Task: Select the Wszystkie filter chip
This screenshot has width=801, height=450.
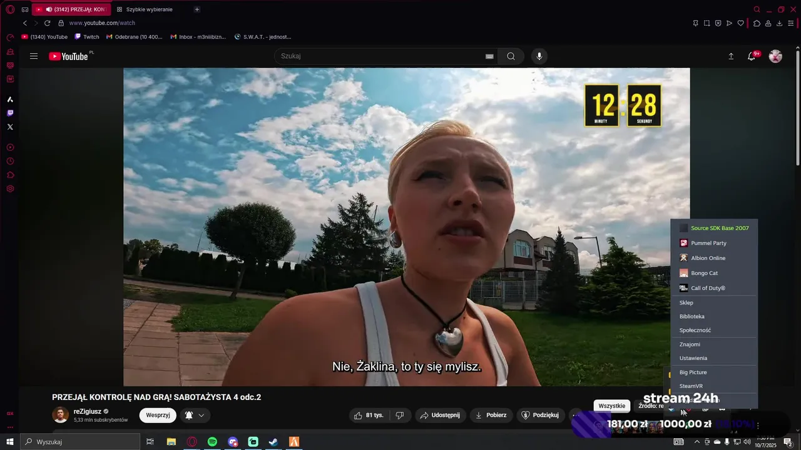Action: pos(612,406)
